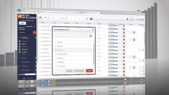Add a new tab with the plus icon
Image resolution: width=169 pixels, height=95 pixels.
point(87,19)
